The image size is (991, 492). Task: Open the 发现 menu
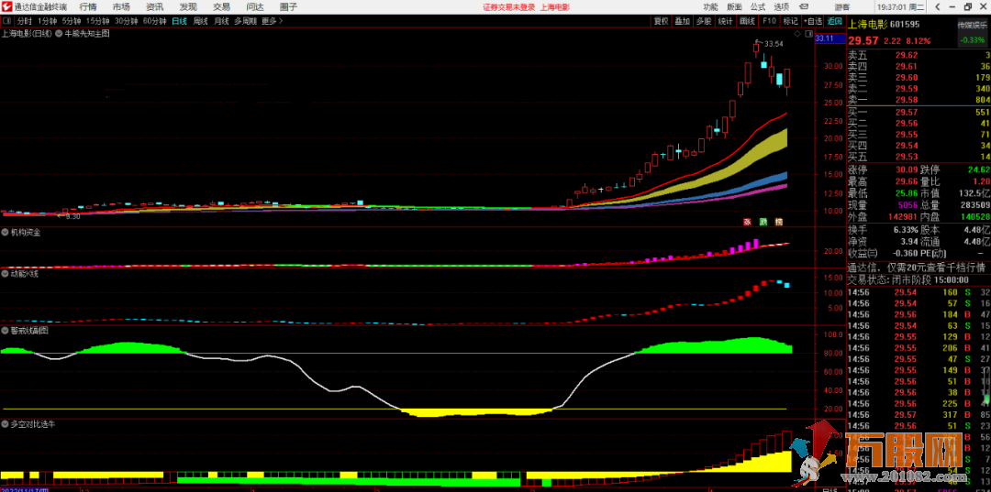coord(188,7)
